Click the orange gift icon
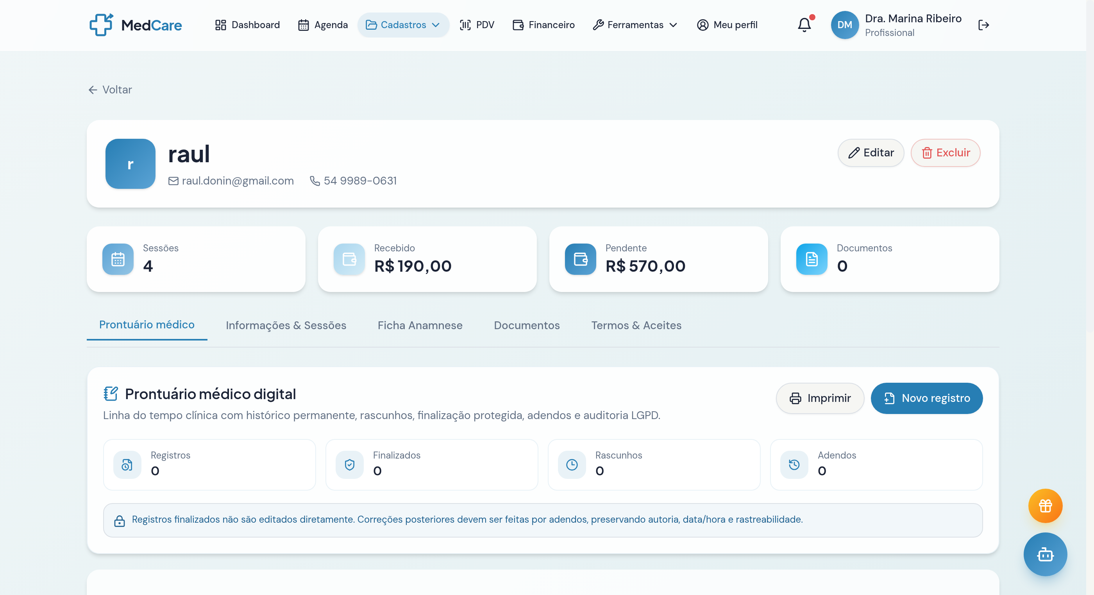This screenshot has width=1094, height=595. point(1045,506)
